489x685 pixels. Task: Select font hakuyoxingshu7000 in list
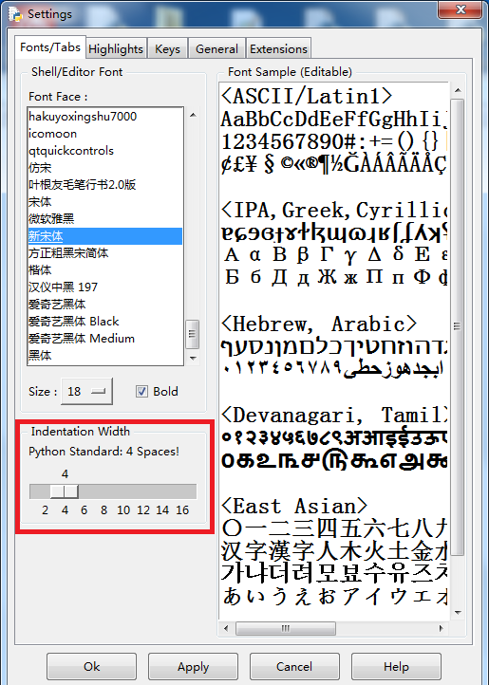(105, 116)
